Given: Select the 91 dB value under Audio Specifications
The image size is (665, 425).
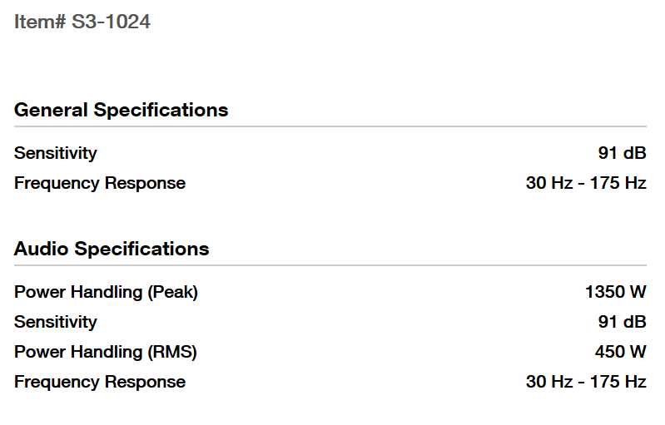Looking at the screenshot, I should coord(622,322).
